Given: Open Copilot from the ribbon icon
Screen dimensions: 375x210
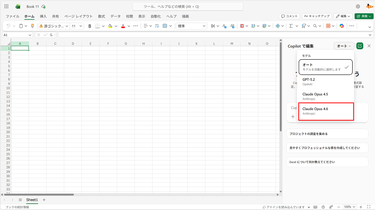Looking at the screenshot, I should [x=342, y=26].
